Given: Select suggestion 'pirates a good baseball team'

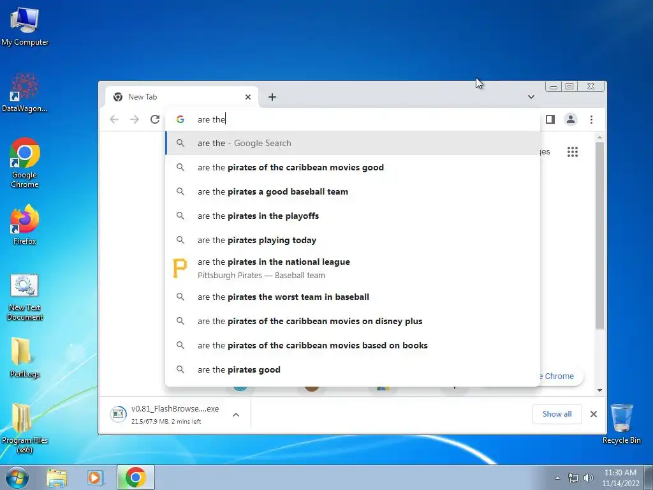Looking at the screenshot, I should click(353, 191).
